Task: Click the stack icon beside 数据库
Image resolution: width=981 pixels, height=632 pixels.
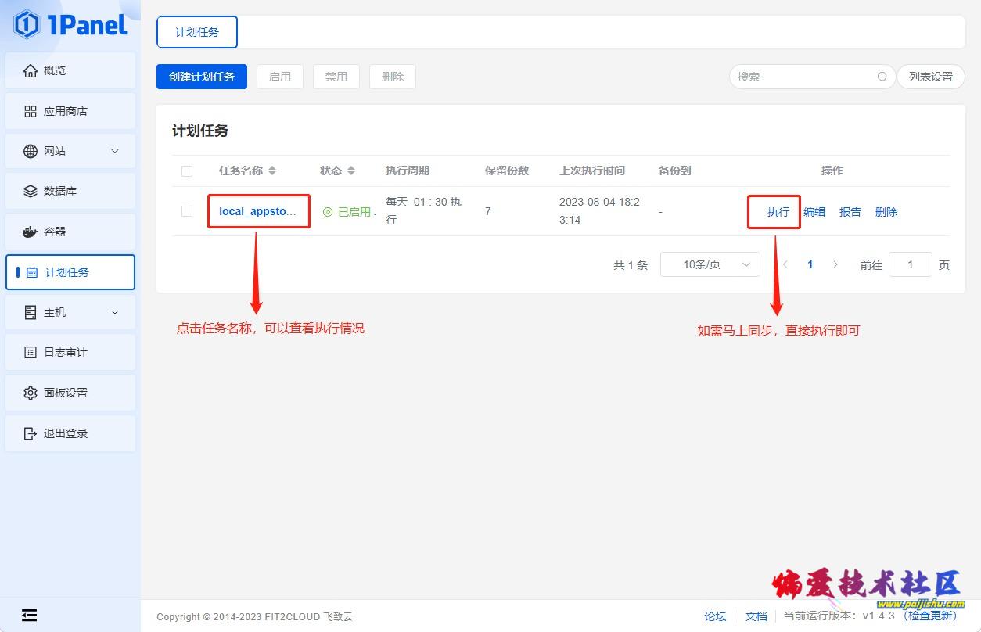Action: pos(31,191)
